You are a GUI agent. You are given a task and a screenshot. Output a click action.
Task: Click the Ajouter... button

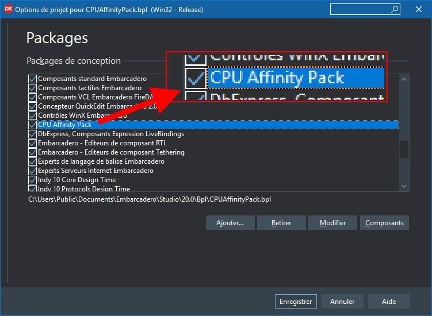(x=230, y=223)
